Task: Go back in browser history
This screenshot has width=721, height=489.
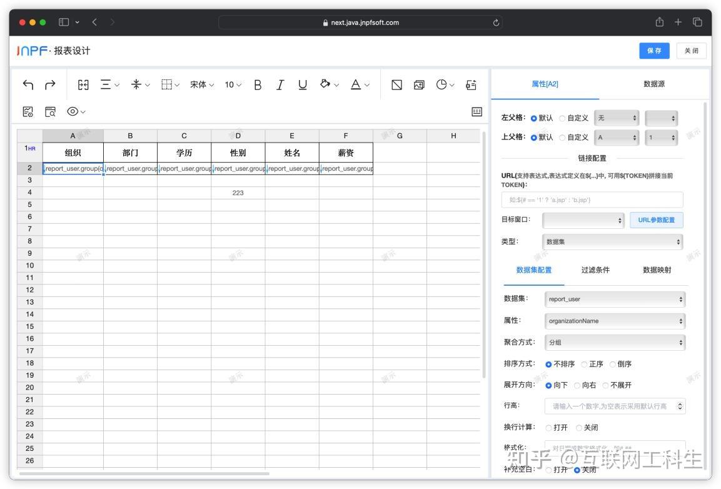Action: click(x=94, y=22)
